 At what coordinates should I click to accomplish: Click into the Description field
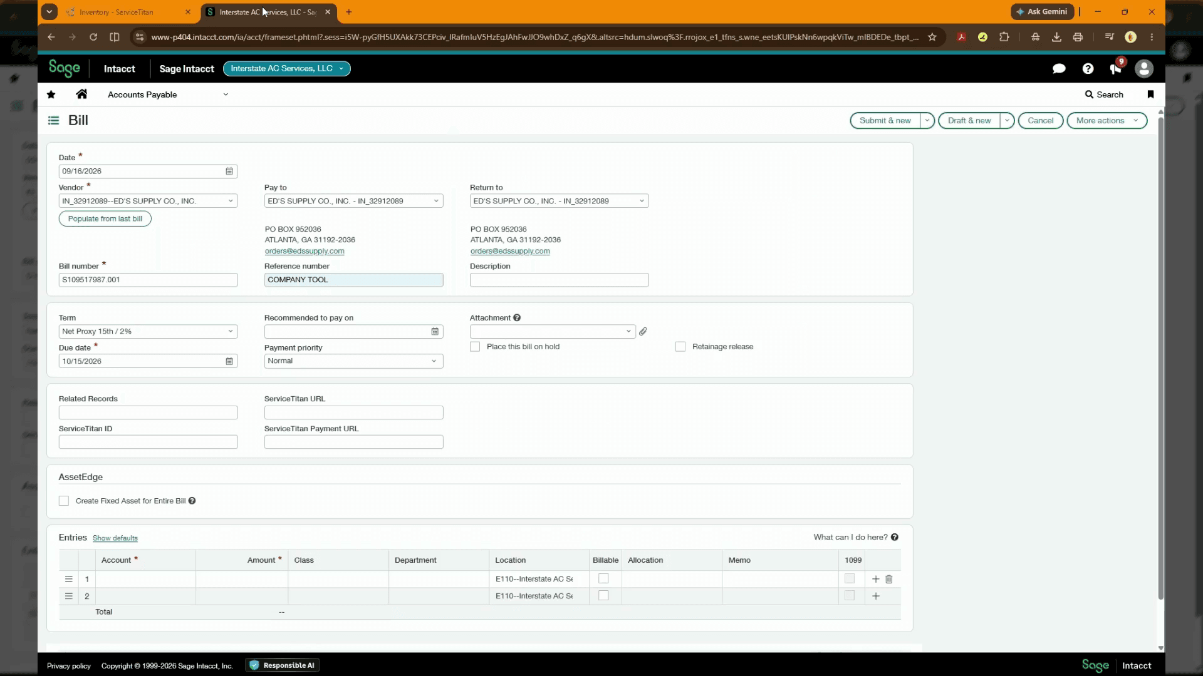[559, 280]
